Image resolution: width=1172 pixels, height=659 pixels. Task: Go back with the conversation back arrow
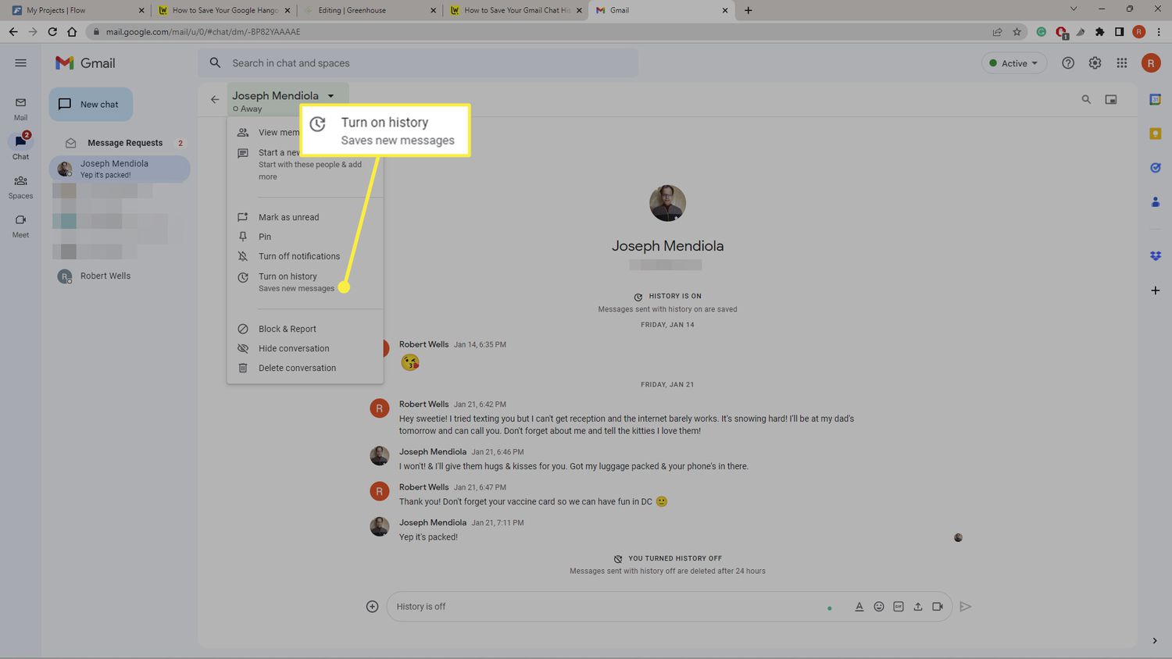(215, 99)
